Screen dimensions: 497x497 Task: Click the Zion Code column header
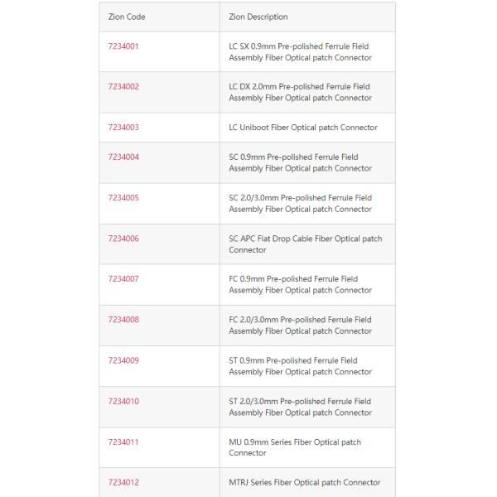point(127,17)
